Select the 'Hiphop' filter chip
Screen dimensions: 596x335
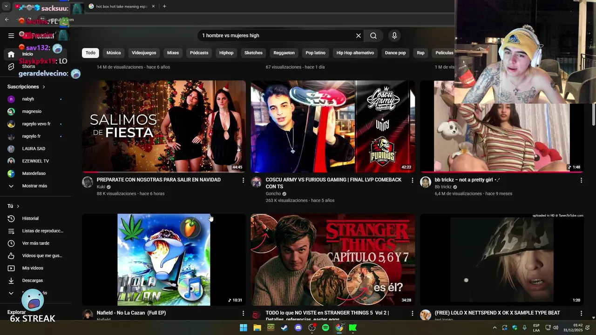point(226,53)
